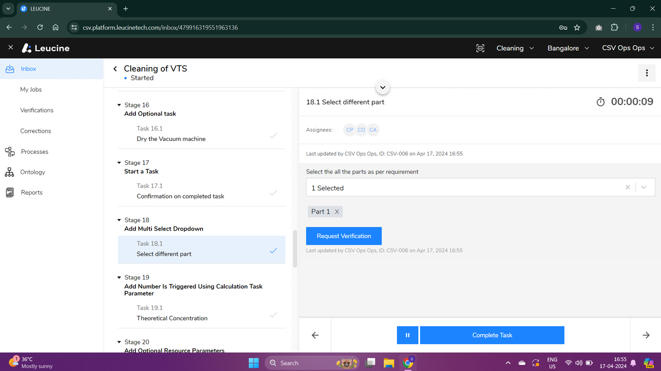Click Task 16.1 completion checkmark
The width and height of the screenshot is (661, 371).
click(273, 135)
